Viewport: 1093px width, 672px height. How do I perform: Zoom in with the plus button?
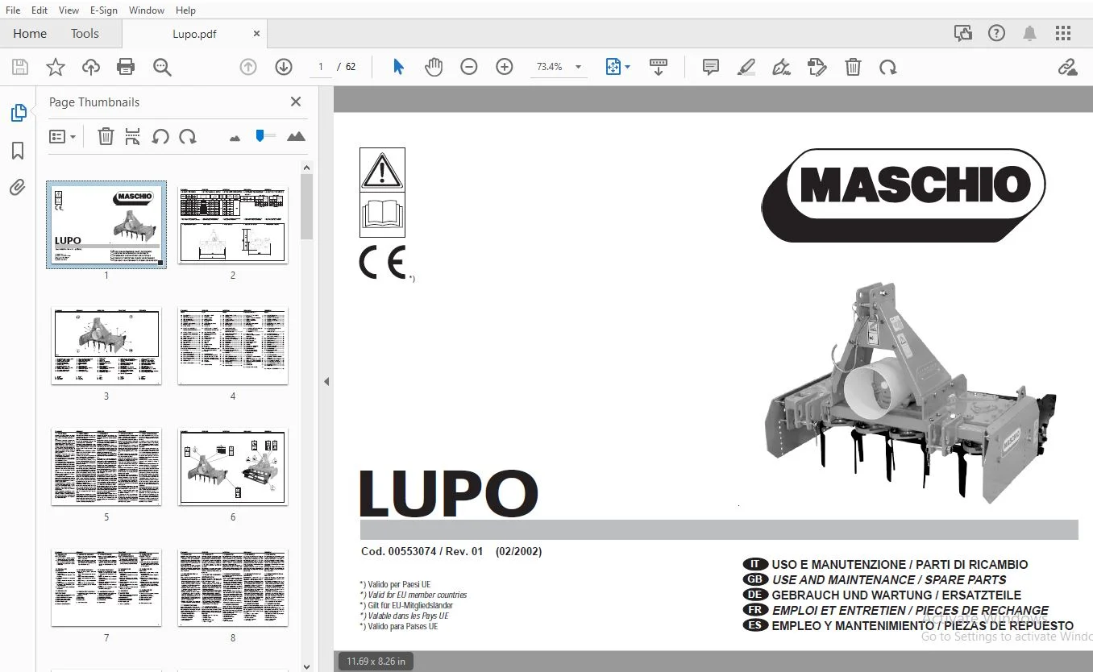(505, 67)
